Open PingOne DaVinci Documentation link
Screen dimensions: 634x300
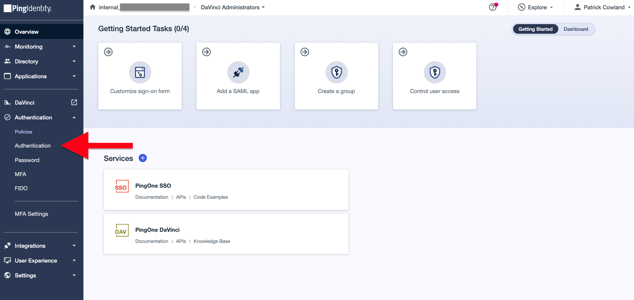(x=152, y=241)
